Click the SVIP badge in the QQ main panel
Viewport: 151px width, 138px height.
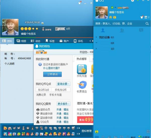pos(126,8)
